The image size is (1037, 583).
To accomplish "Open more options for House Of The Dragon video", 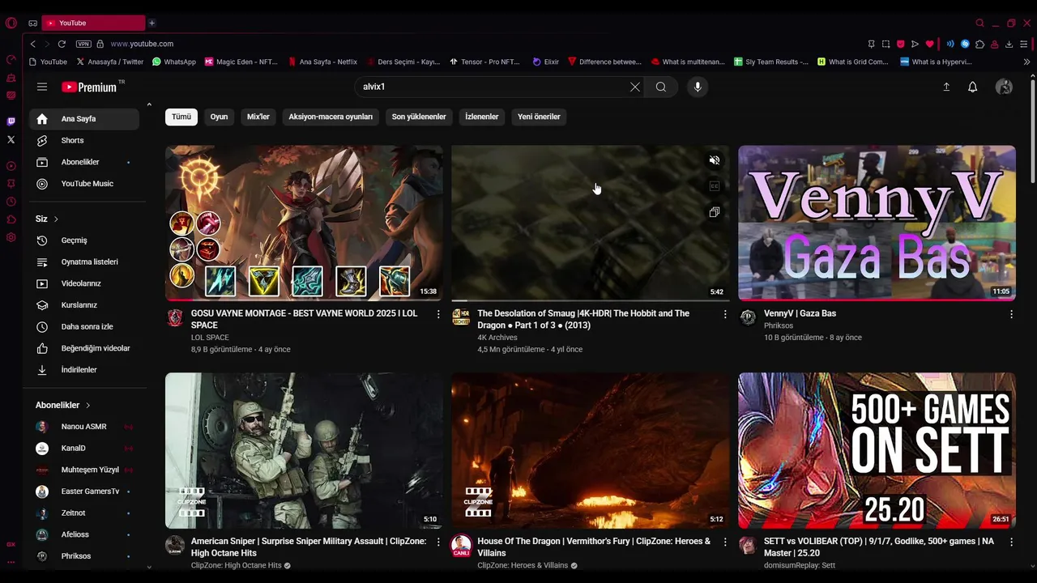I will click(725, 542).
